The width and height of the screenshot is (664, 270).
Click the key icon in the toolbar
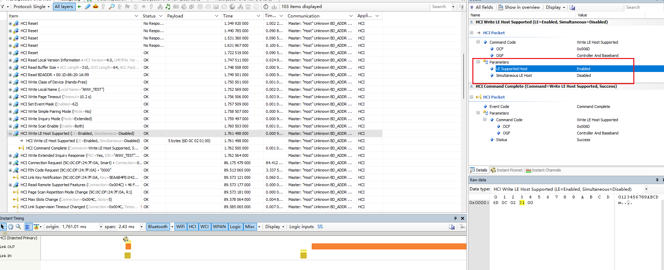103,6
